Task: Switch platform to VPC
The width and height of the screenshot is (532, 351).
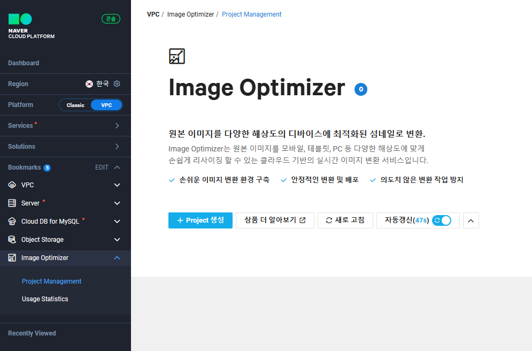Action: (106, 105)
